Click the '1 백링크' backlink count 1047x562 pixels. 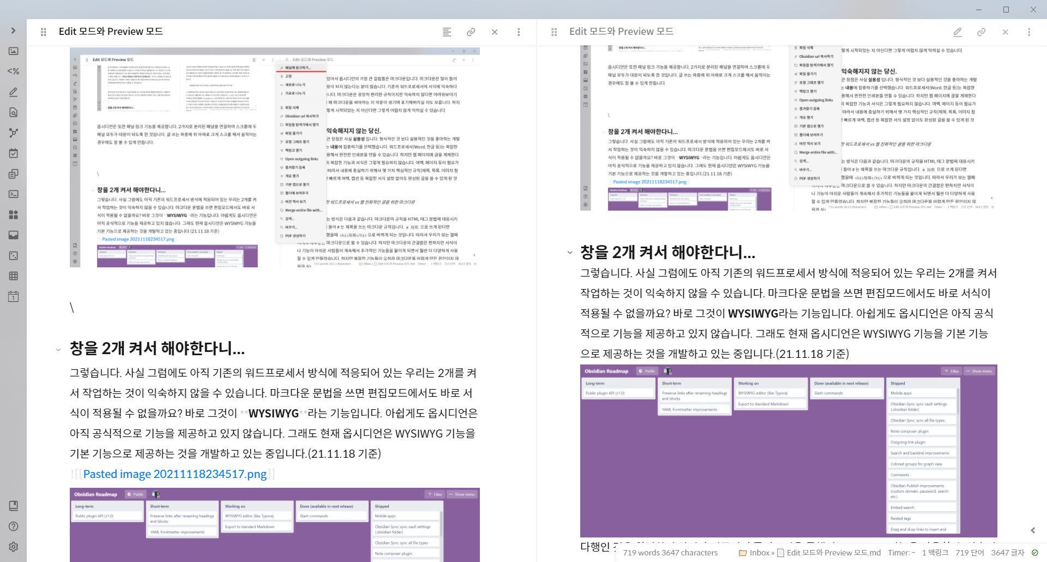pos(935,553)
